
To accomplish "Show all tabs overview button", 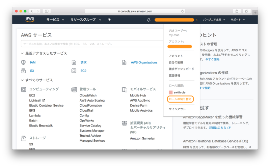I will pyautogui.click(x=247, y=11).
